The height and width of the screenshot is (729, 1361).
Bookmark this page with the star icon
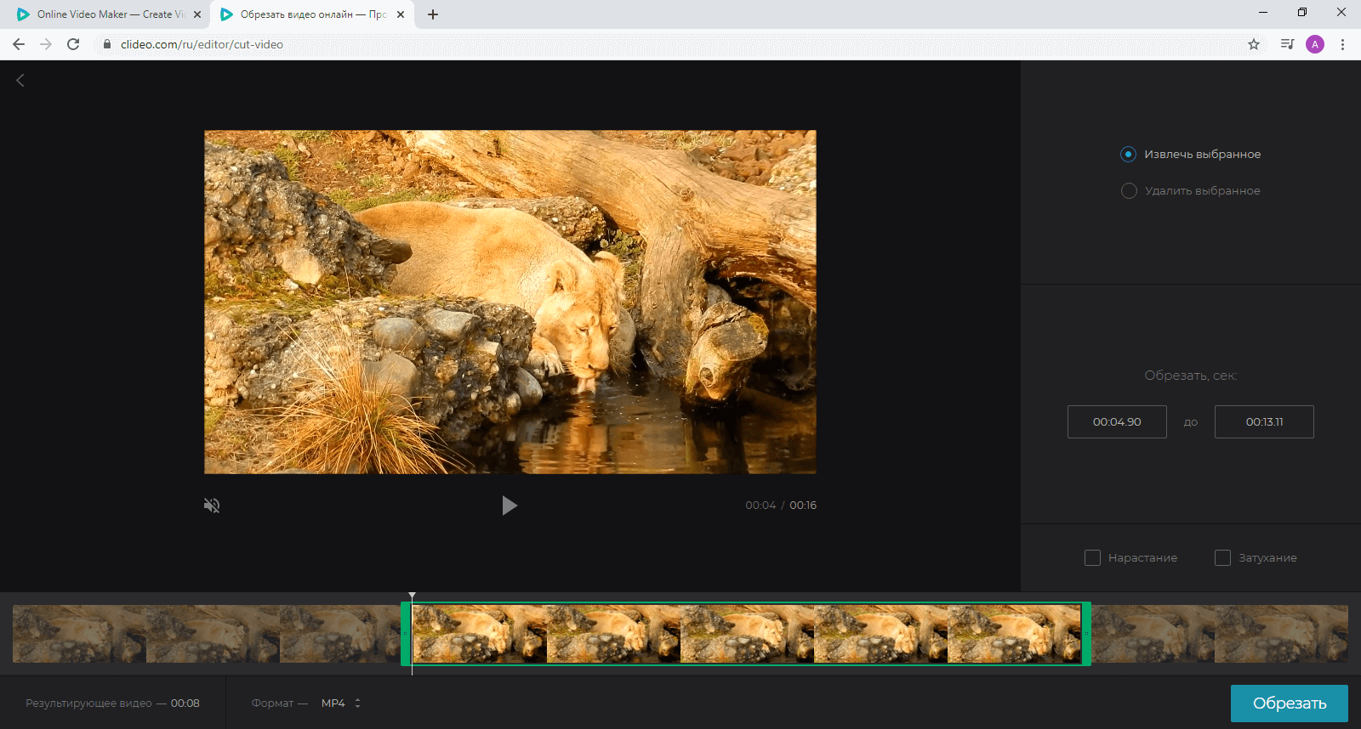tap(1254, 44)
